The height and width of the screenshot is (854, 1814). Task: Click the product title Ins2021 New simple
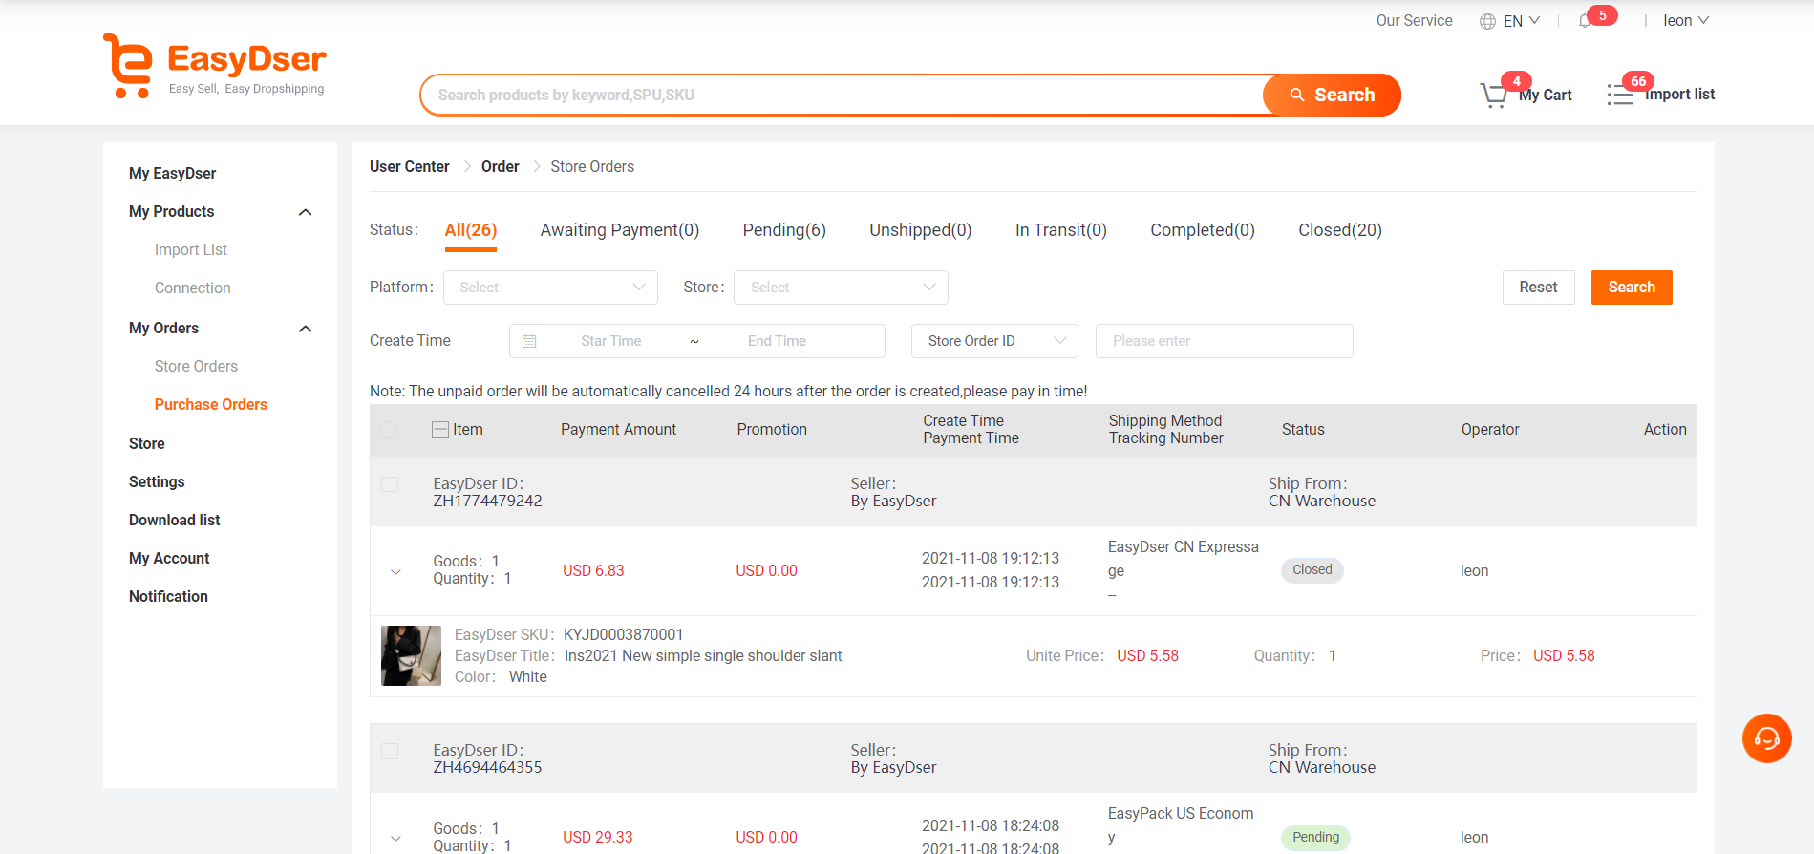703,656
